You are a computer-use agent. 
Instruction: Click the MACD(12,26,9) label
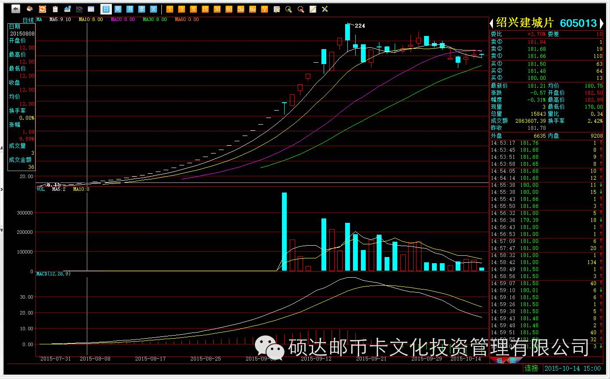point(54,274)
